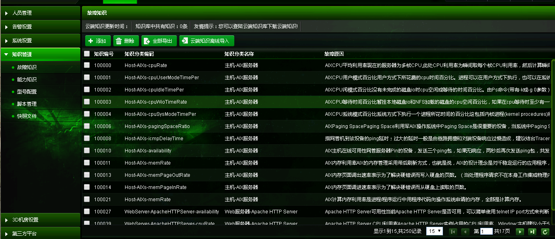Check the row 100011 checkbox
Screen dimensions: 555x239
(x=87, y=163)
